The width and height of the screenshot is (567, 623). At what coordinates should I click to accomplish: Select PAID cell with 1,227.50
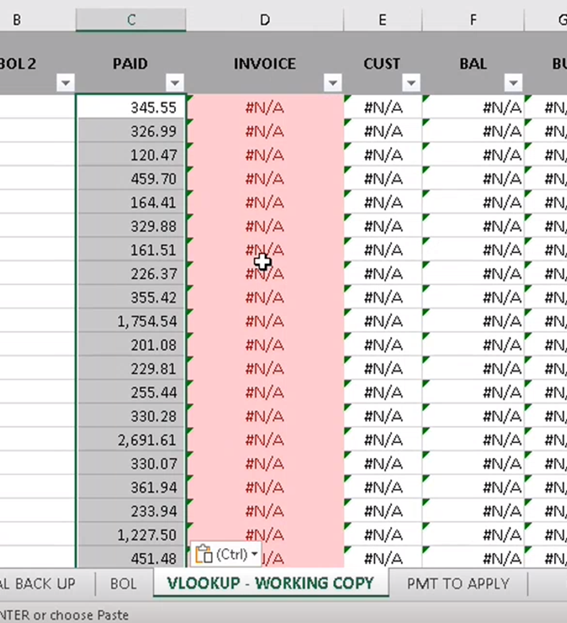[x=131, y=535]
